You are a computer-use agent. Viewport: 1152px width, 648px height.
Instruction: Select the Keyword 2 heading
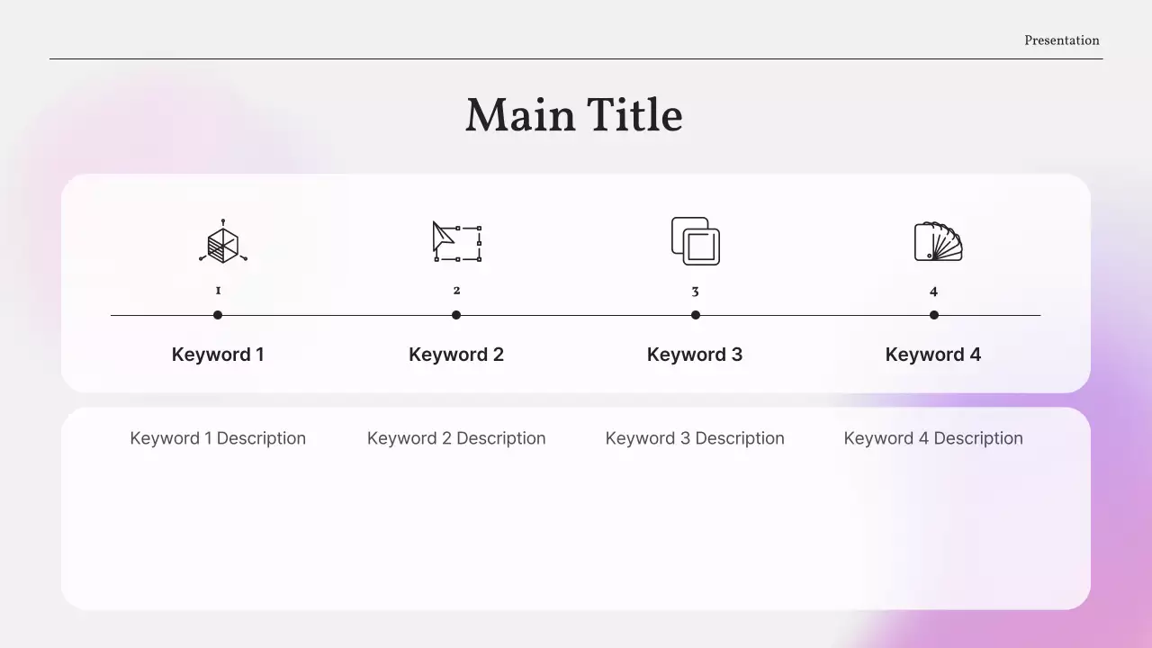point(456,354)
